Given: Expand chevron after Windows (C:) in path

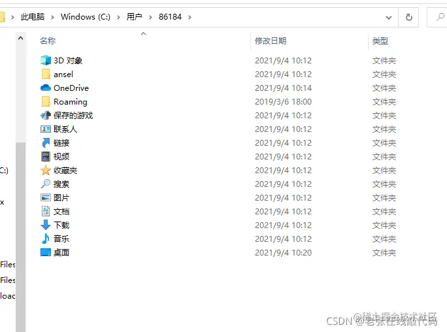Looking at the screenshot, I should 118,17.
